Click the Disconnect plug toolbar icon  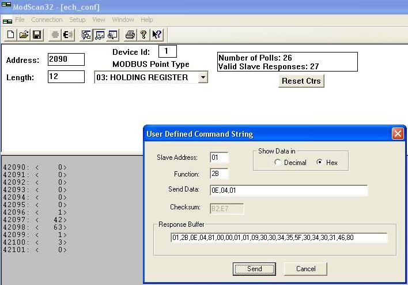click(x=67, y=35)
